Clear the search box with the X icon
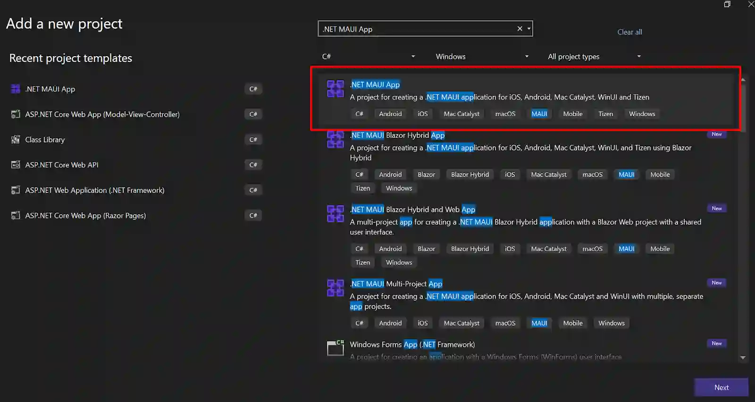Image resolution: width=755 pixels, height=402 pixels. tap(520, 29)
